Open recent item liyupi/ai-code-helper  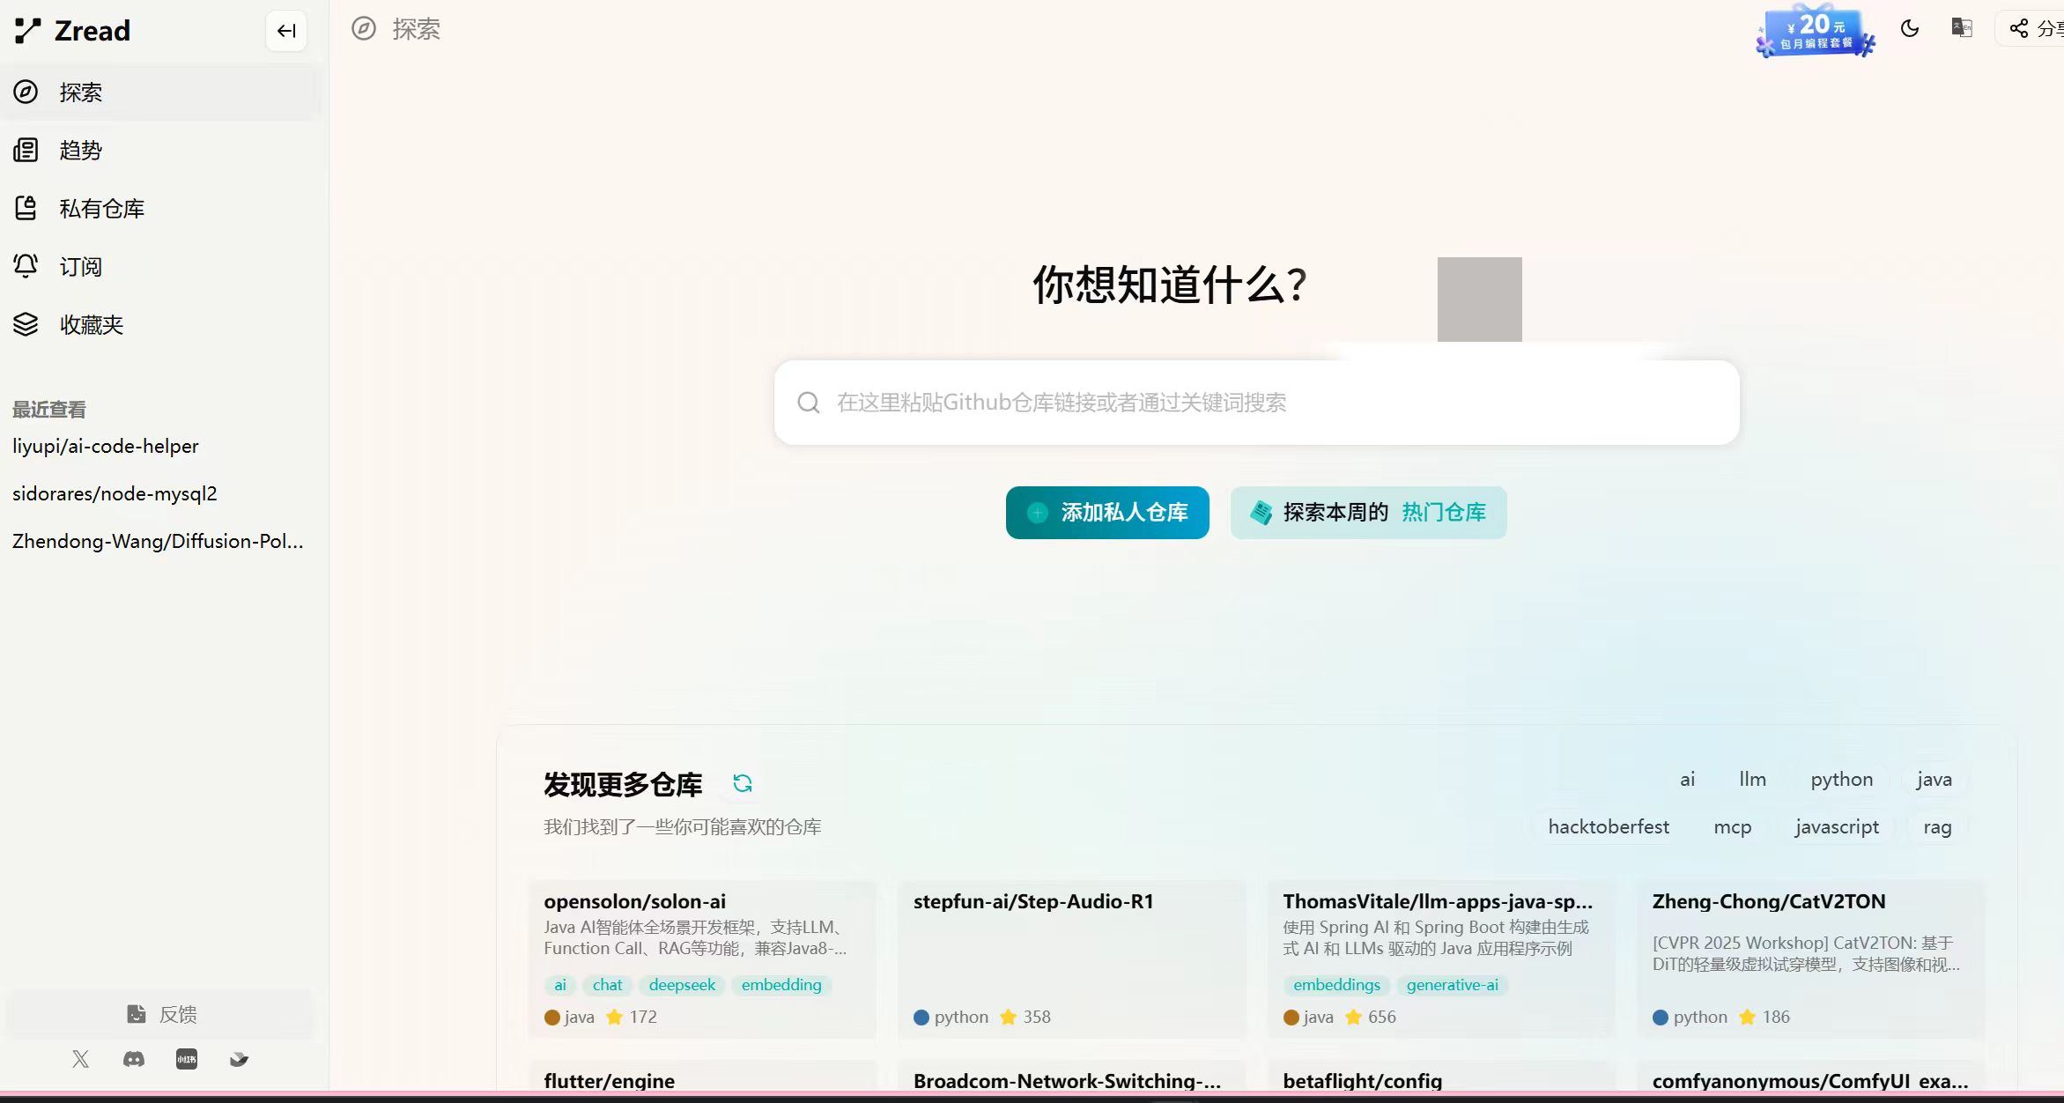(105, 446)
